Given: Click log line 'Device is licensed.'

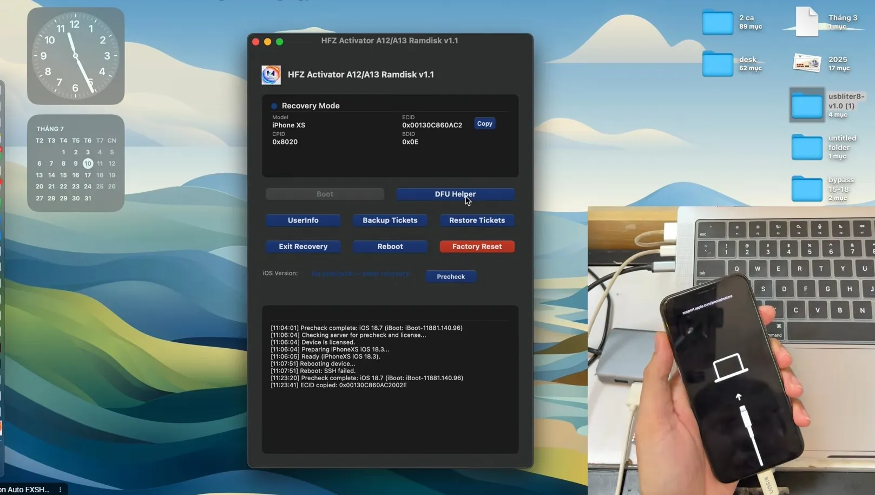Looking at the screenshot, I should (313, 342).
